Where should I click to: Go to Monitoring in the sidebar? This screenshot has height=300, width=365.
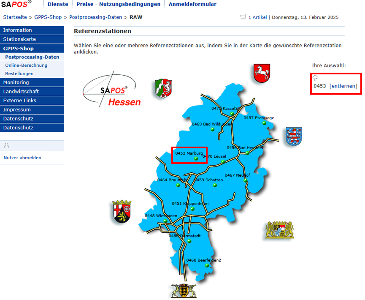coord(32,82)
